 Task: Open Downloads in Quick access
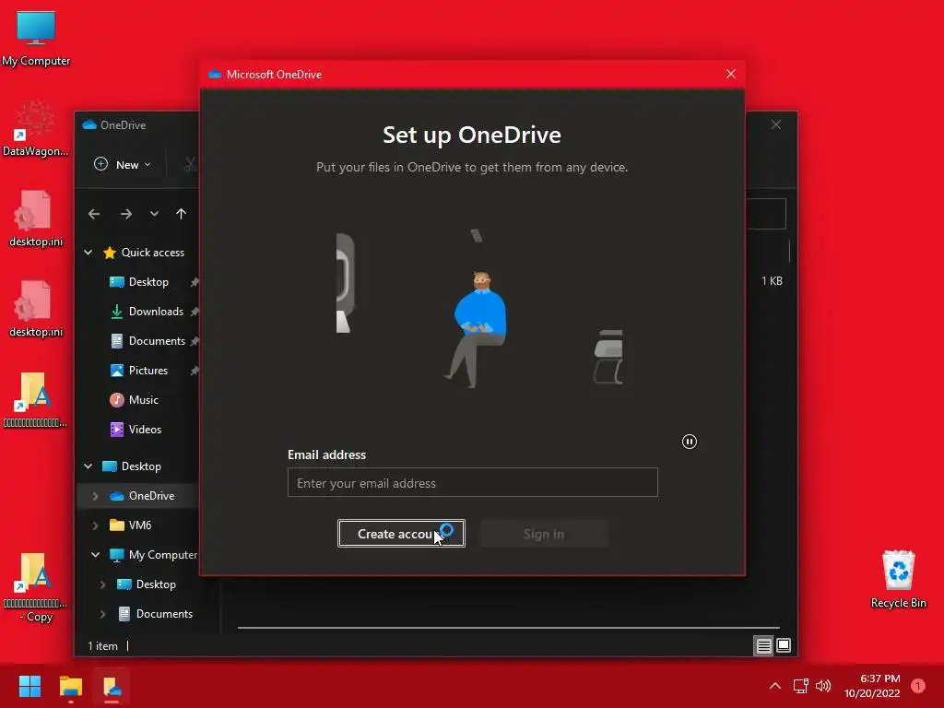[155, 312]
